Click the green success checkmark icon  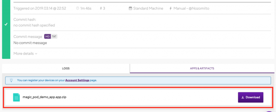(x=6, y=24)
